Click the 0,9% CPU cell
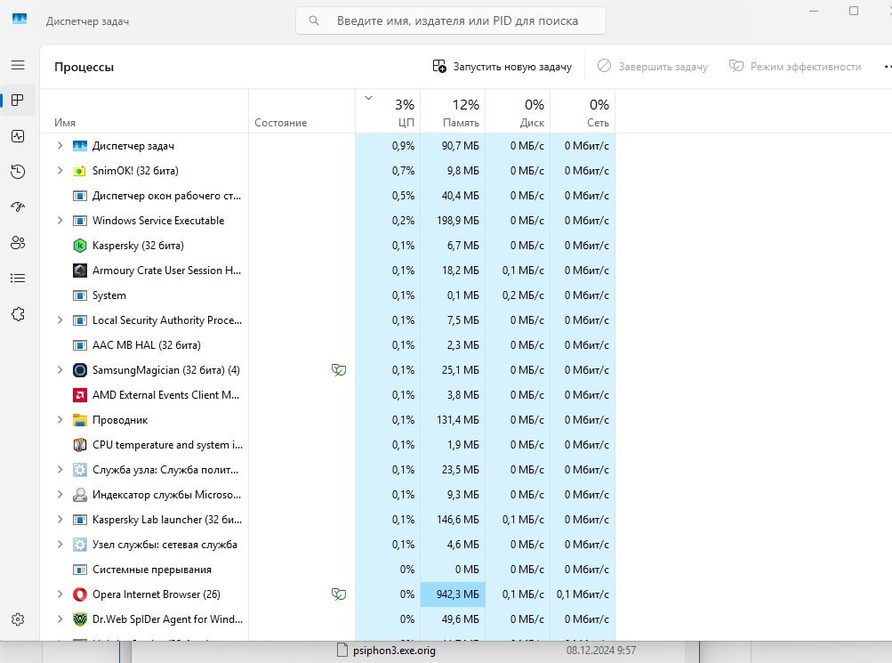Viewport: 892px width, 663px height. pos(388,146)
